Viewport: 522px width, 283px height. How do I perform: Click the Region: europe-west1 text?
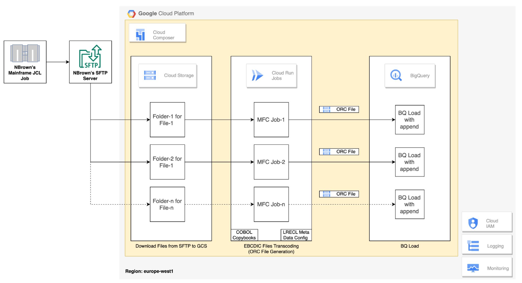coord(150,271)
